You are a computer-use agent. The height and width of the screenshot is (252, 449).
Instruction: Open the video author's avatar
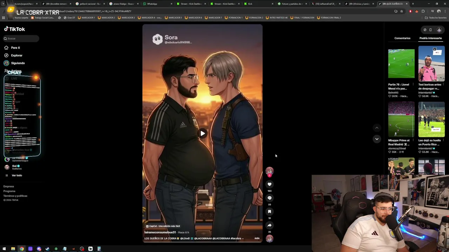[x=269, y=171]
